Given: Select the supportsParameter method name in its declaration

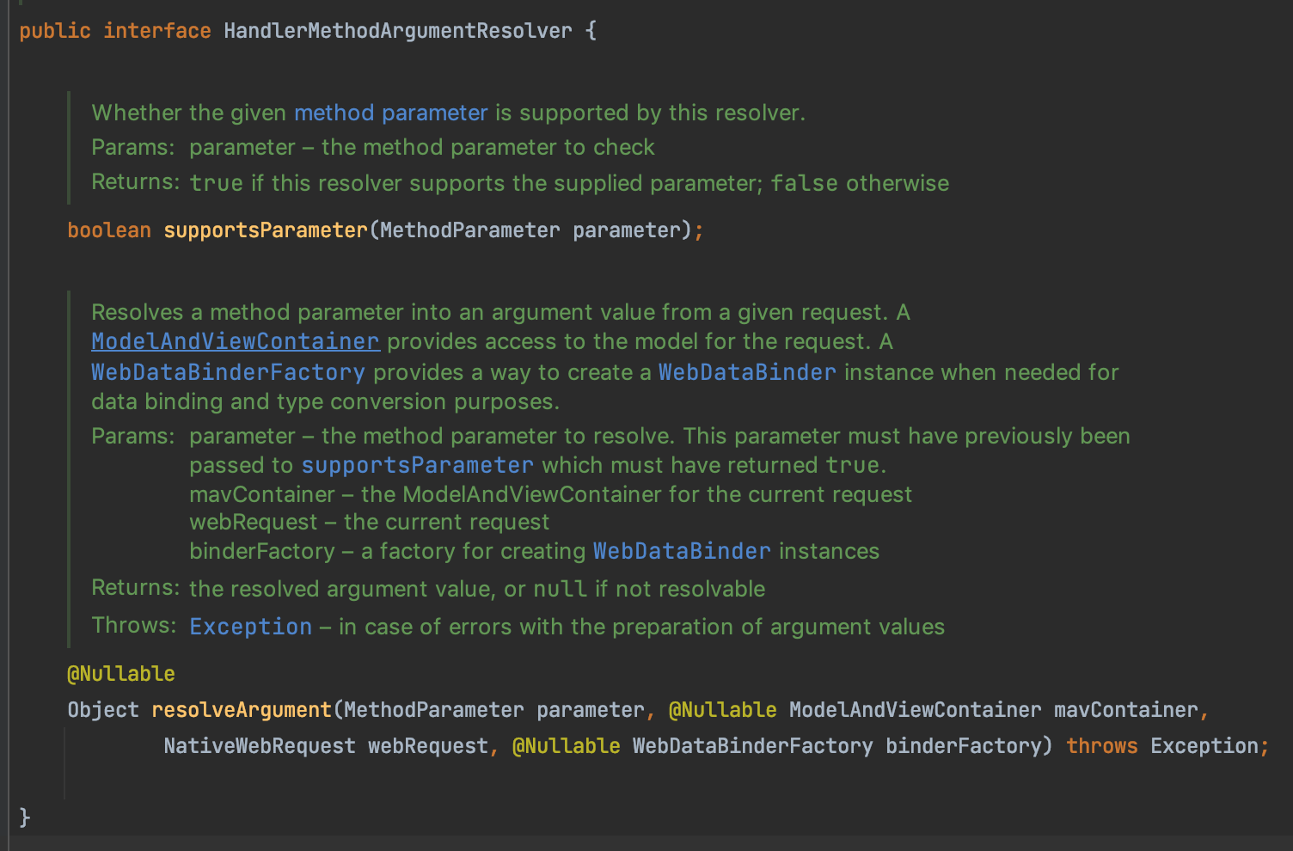Looking at the screenshot, I should (266, 230).
